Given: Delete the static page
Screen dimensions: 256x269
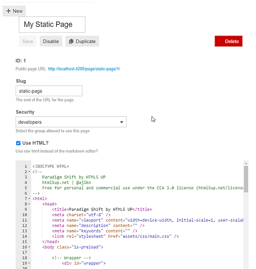Looking at the screenshot, I should [x=229, y=41].
